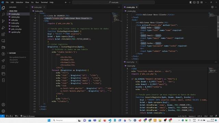Change indentation via Spaces: 4 status item

coord(192,116)
